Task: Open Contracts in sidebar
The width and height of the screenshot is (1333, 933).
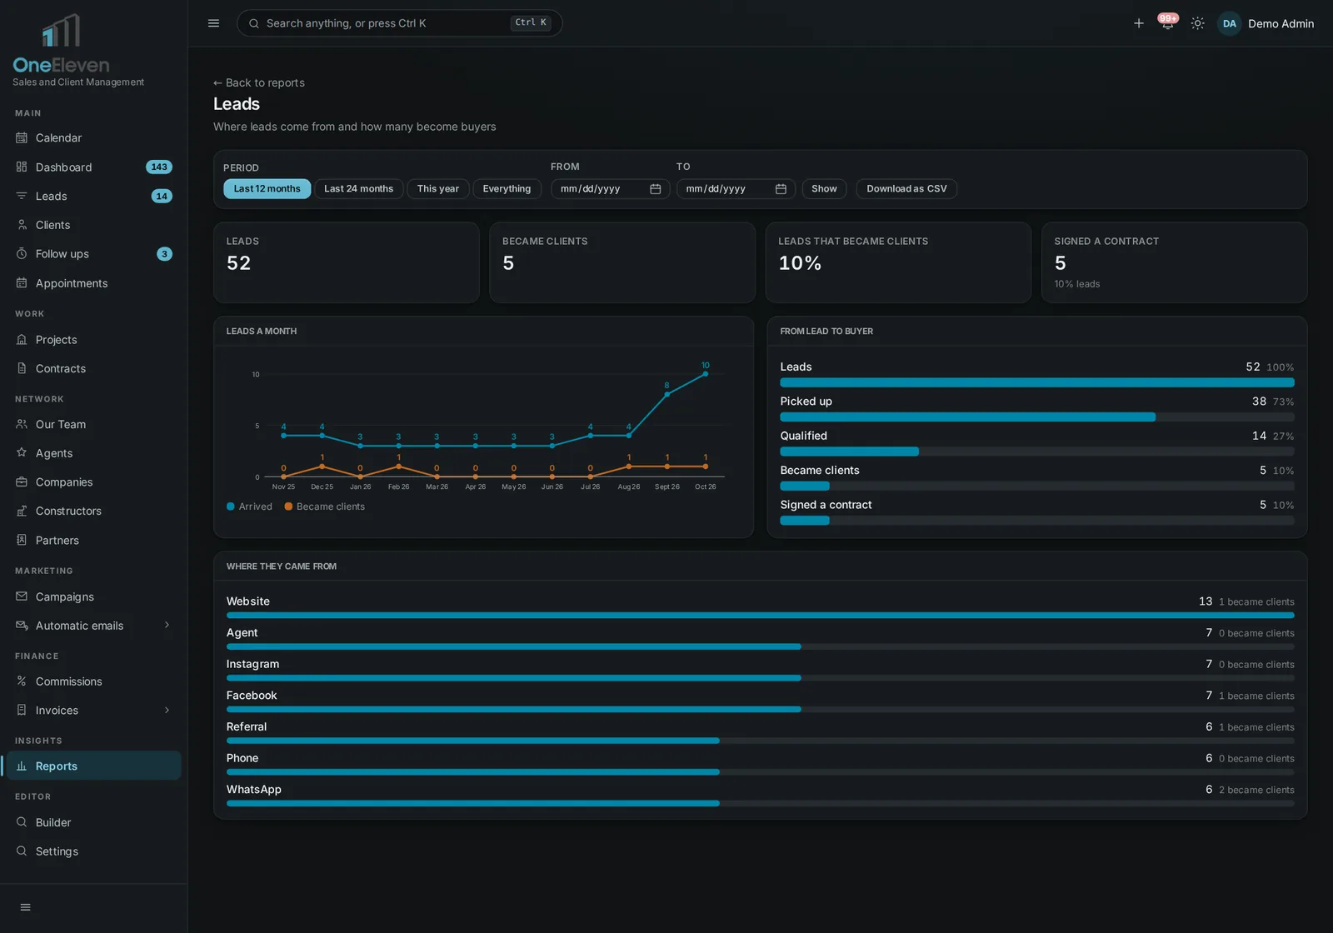Action: click(92, 368)
